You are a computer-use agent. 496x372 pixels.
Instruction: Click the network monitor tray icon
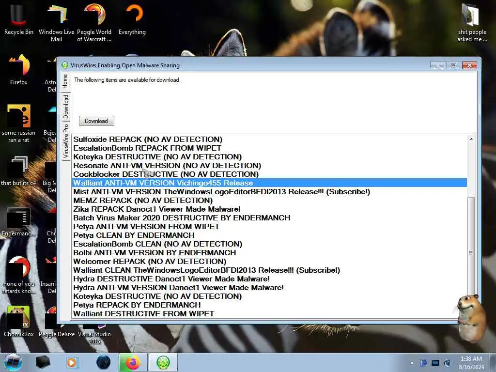(435, 363)
